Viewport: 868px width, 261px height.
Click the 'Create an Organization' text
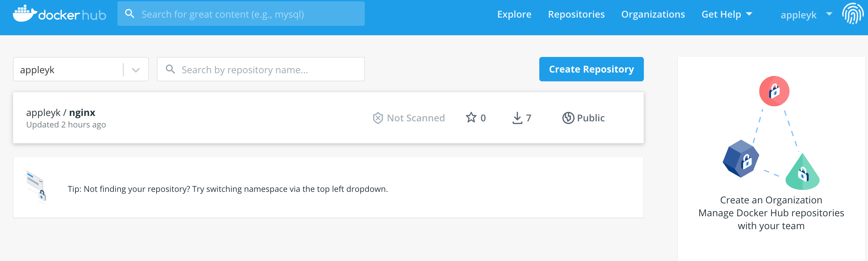tap(771, 200)
